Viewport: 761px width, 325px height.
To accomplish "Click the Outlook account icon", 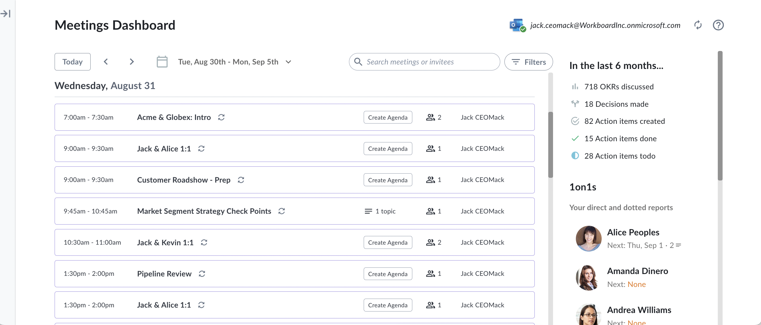I will (x=518, y=25).
